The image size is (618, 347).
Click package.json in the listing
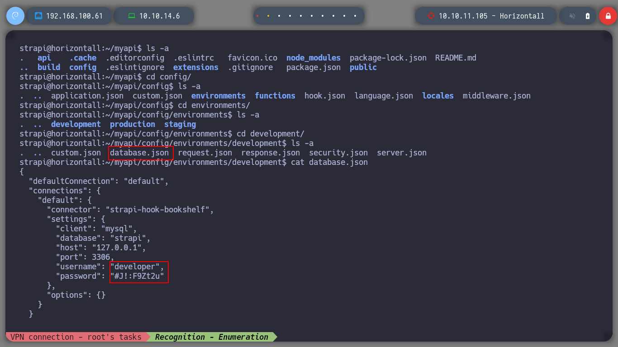pos(314,67)
